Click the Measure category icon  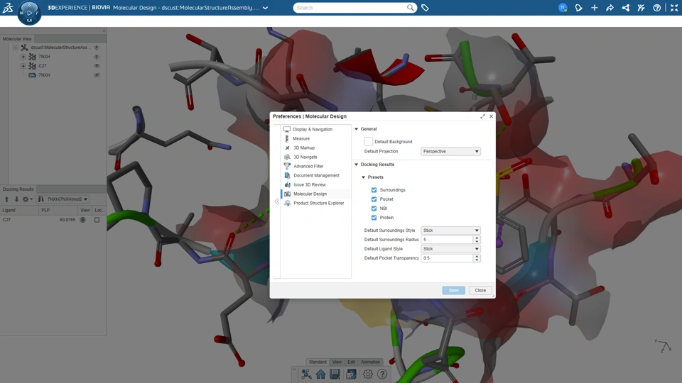pyautogui.click(x=287, y=138)
